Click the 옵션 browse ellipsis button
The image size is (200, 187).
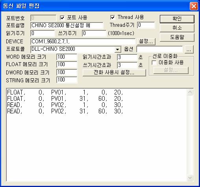click(x=189, y=50)
